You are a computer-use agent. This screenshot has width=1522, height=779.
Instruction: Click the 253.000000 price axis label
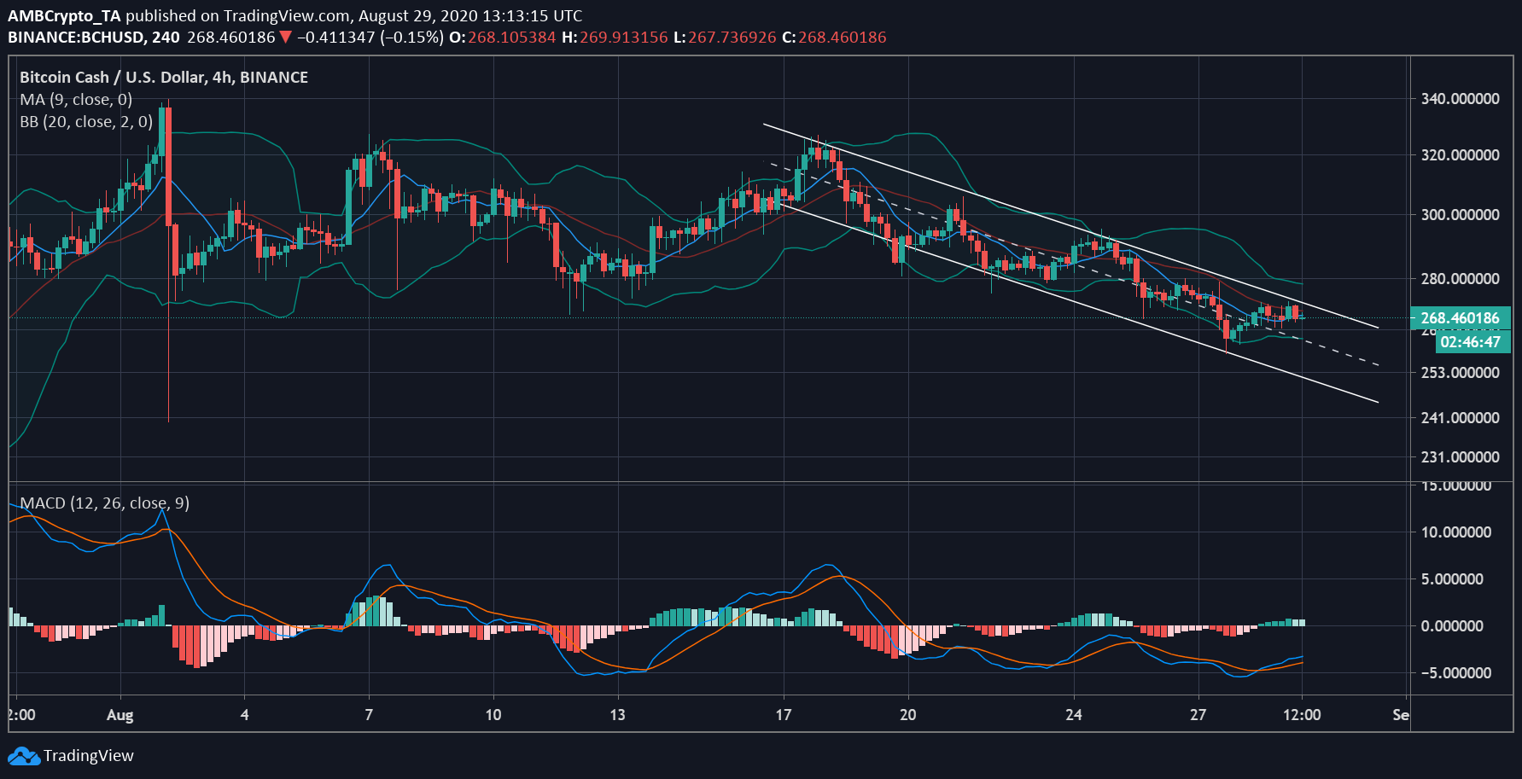(x=1460, y=373)
